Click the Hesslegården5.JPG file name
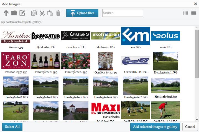The image size is (199, 132). pyautogui.click(x=76, y=97)
